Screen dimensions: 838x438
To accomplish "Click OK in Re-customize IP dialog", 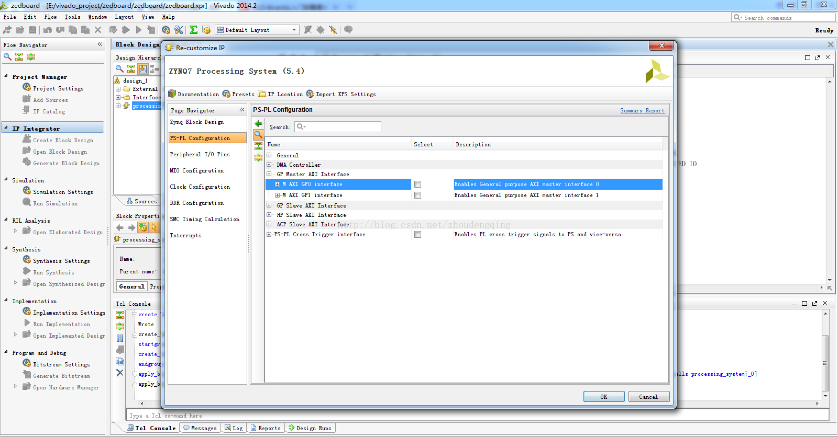I will [604, 397].
